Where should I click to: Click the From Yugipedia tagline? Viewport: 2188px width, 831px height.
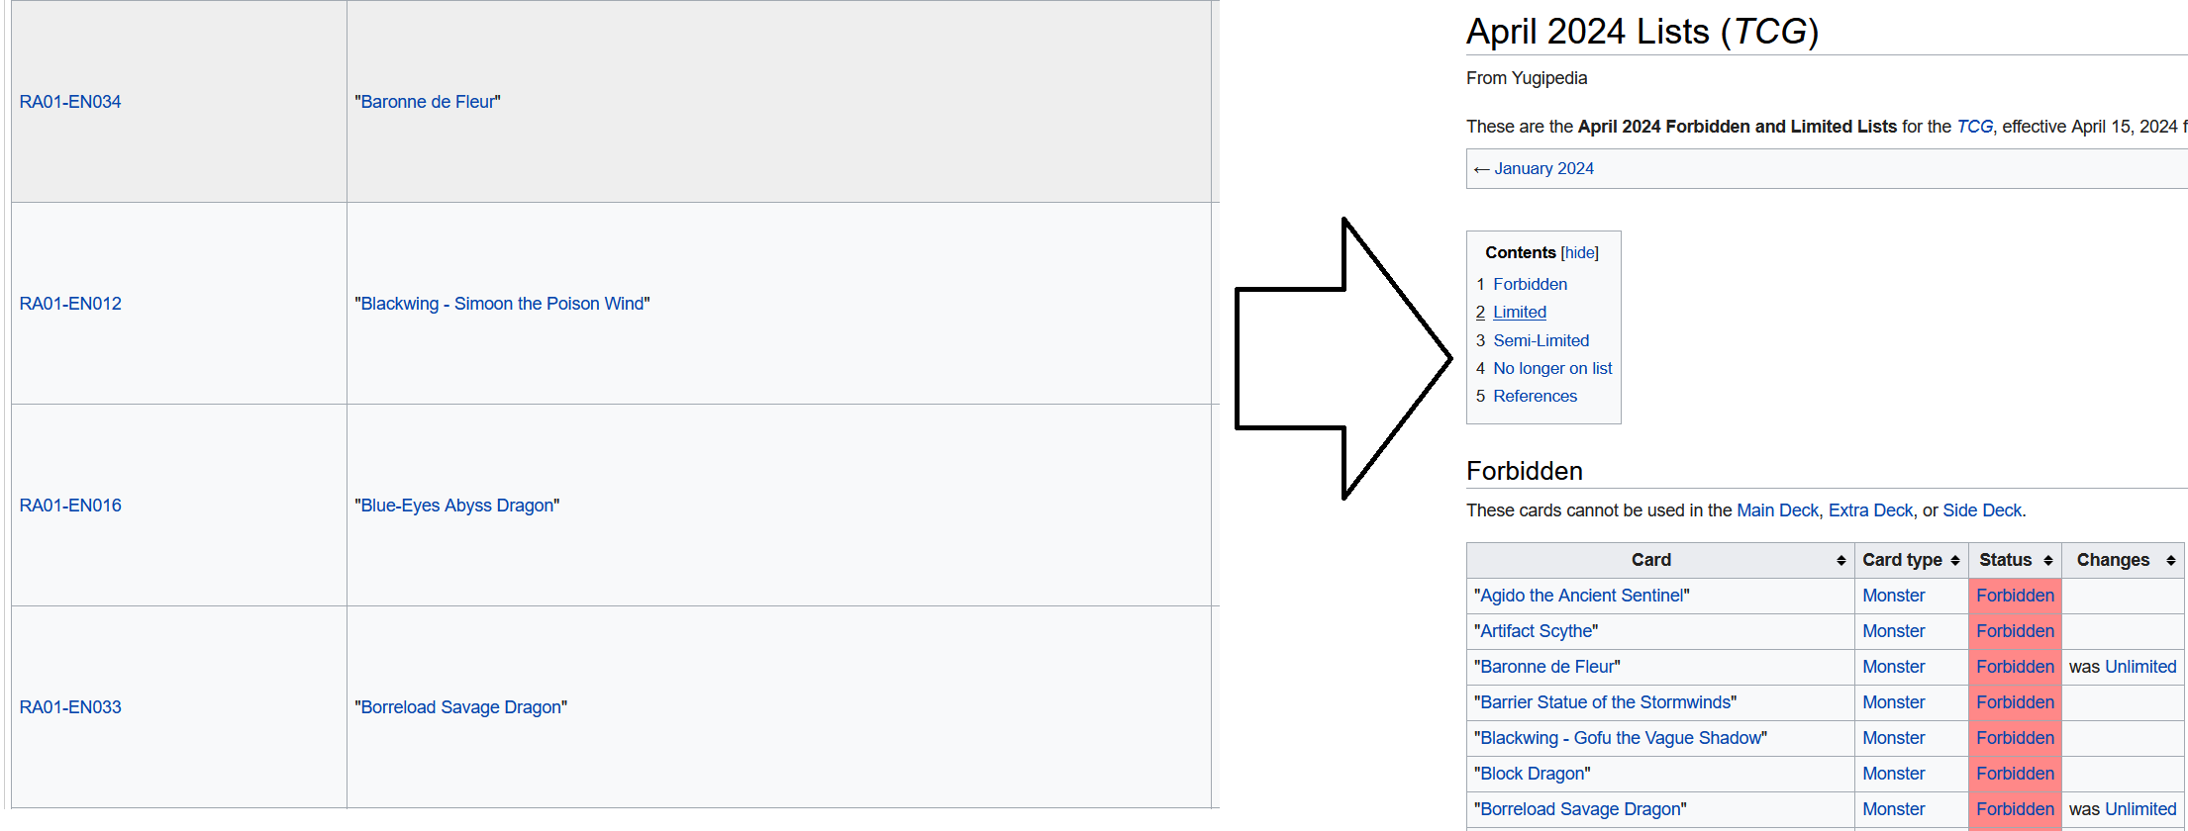click(1527, 78)
